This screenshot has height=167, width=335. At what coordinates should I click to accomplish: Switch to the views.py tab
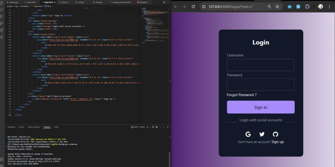[x=98, y=2]
